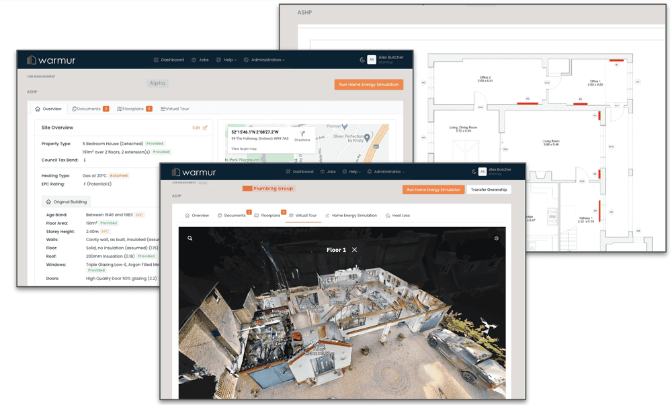Screen dimensions: 672x405
Task: Click the warmur logo in the Plumbing Group window
Action: click(194, 172)
